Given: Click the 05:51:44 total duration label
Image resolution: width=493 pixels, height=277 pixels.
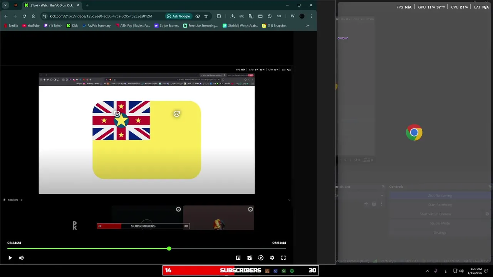Looking at the screenshot, I should [279, 243].
